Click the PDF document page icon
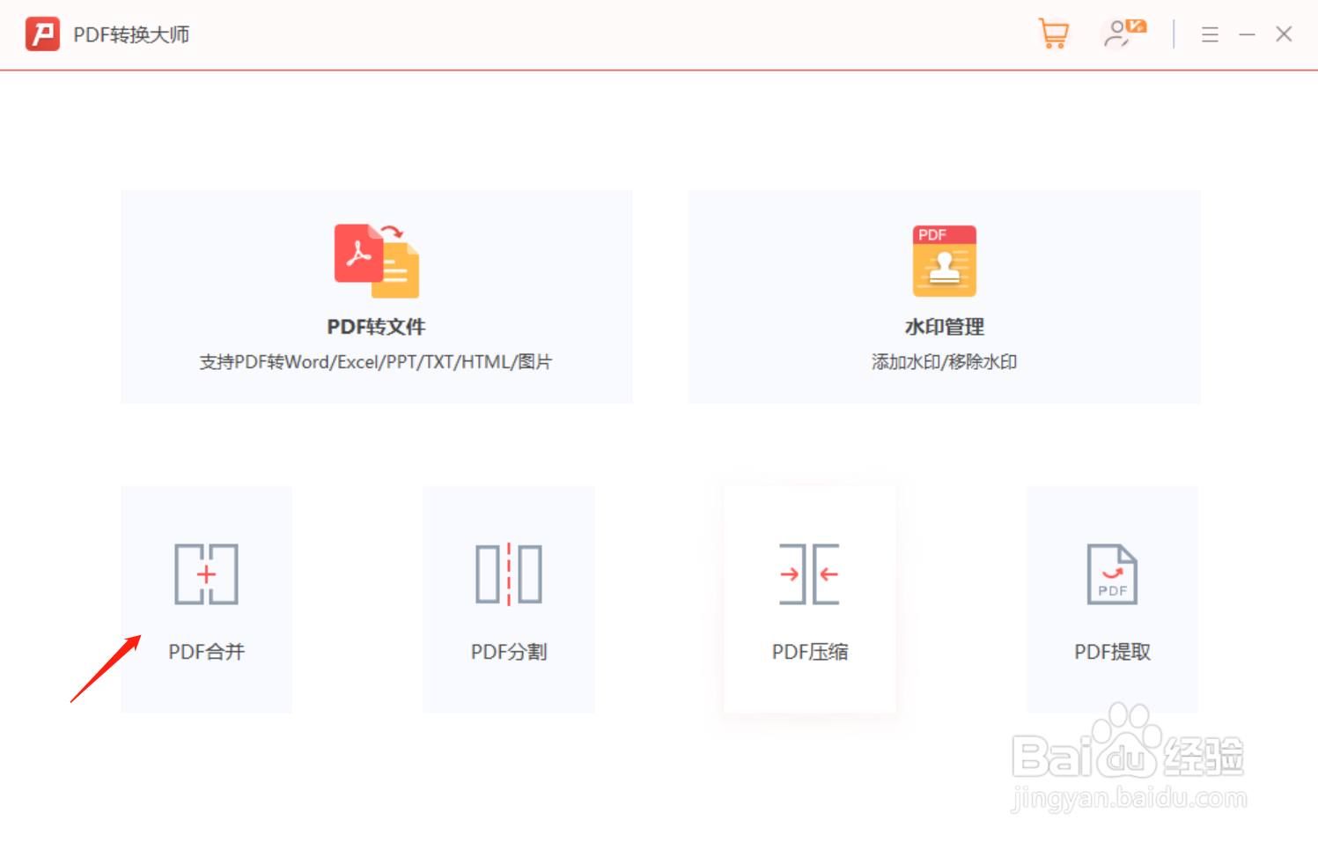1318x843 pixels. pyautogui.click(x=1112, y=574)
